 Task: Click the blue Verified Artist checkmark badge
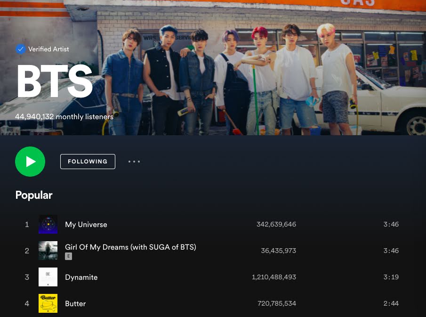click(x=21, y=49)
